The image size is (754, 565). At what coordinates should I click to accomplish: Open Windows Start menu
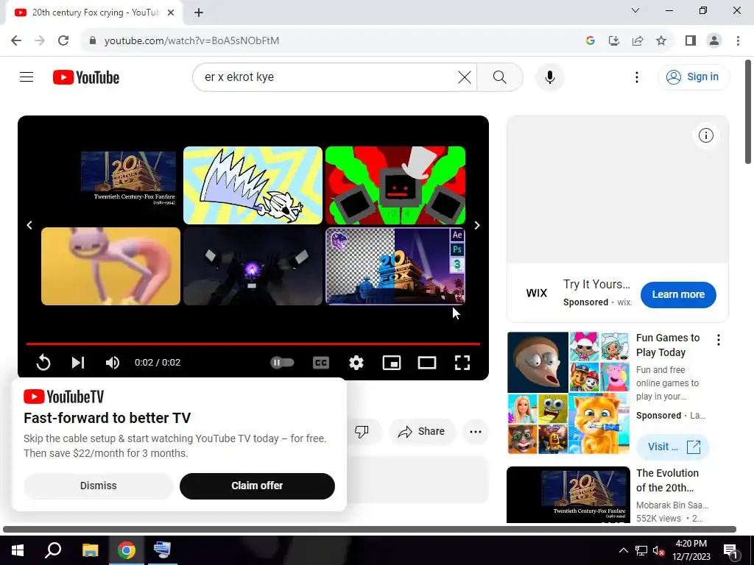tap(18, 550)
